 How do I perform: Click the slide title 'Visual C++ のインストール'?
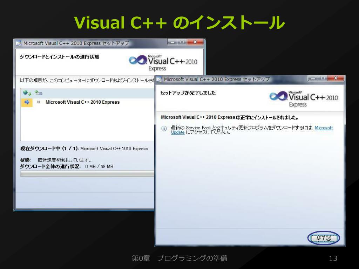coord(179,22)
